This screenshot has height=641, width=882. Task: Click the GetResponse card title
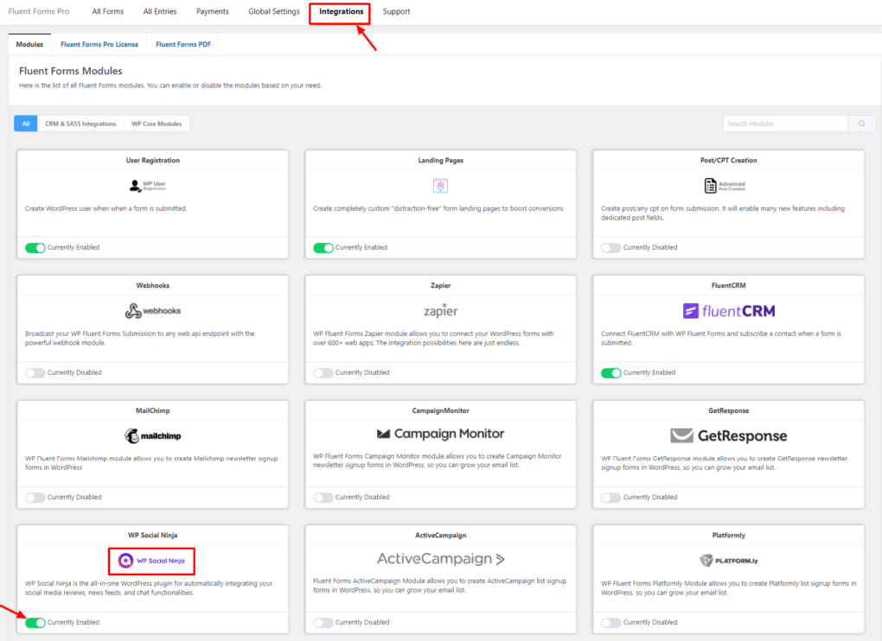tap(728, 410)
